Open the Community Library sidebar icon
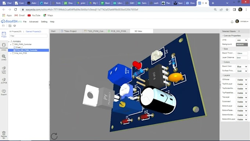Screen dimensions: 250x141 click(4, 47)
